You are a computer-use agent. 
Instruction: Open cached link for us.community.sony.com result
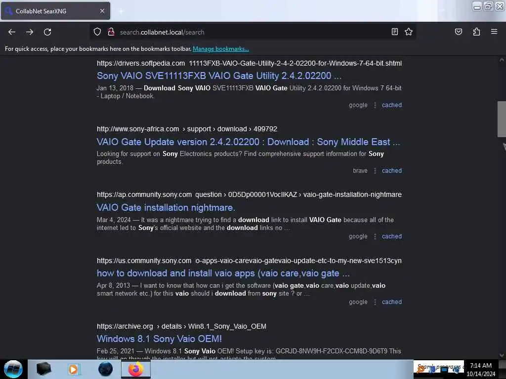click(392, 302)
